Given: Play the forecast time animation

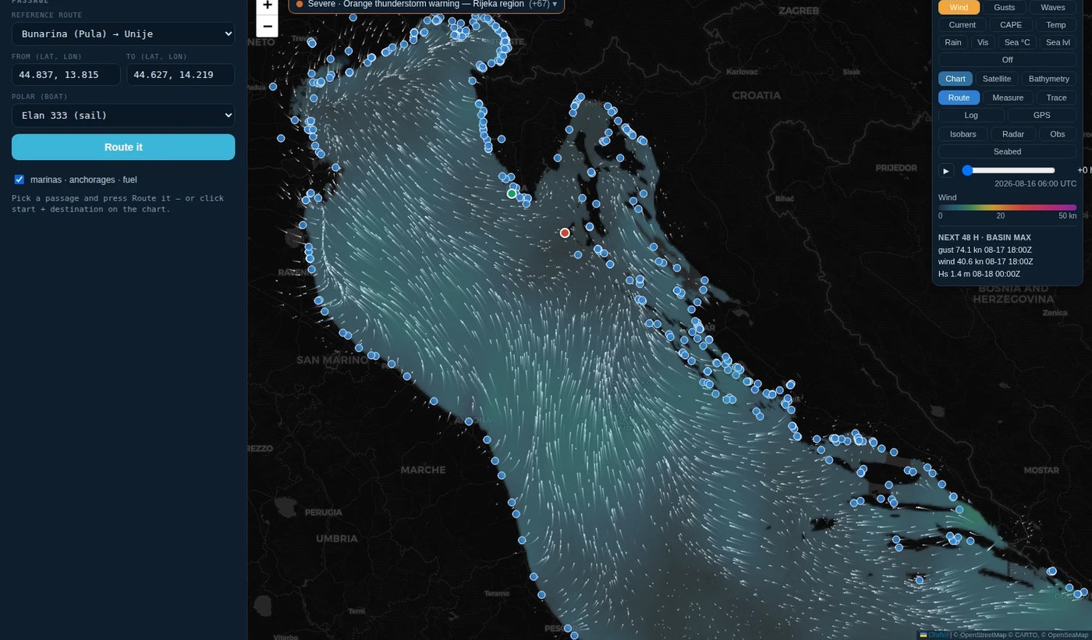Looking at the screenshot, I should (946, 170).
